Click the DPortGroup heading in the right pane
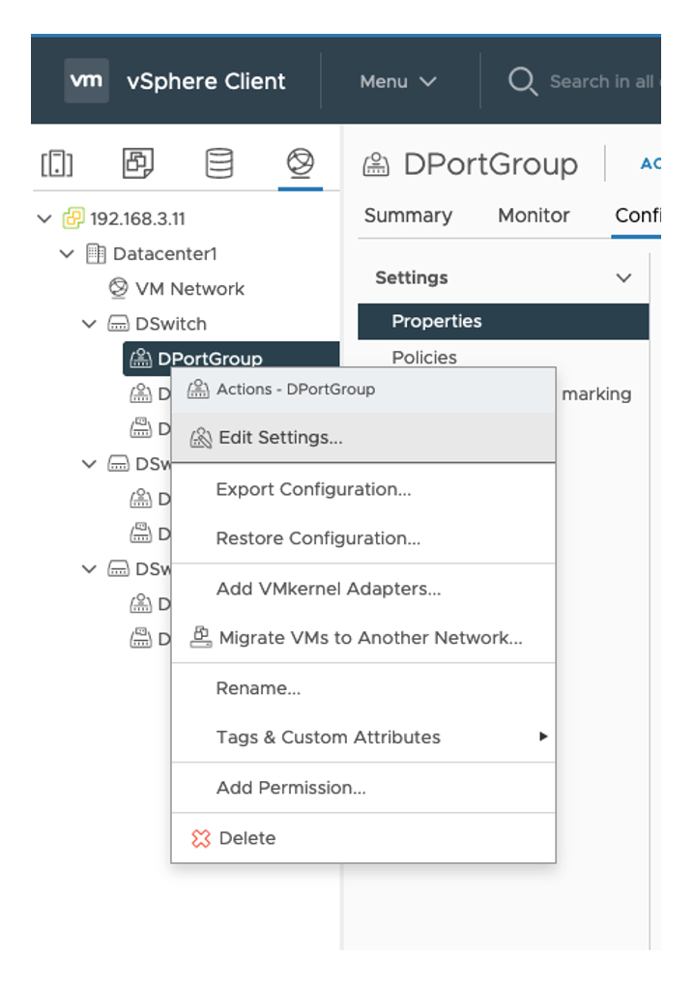The width and height of the screenshot is (694, 984). point(491,164)
